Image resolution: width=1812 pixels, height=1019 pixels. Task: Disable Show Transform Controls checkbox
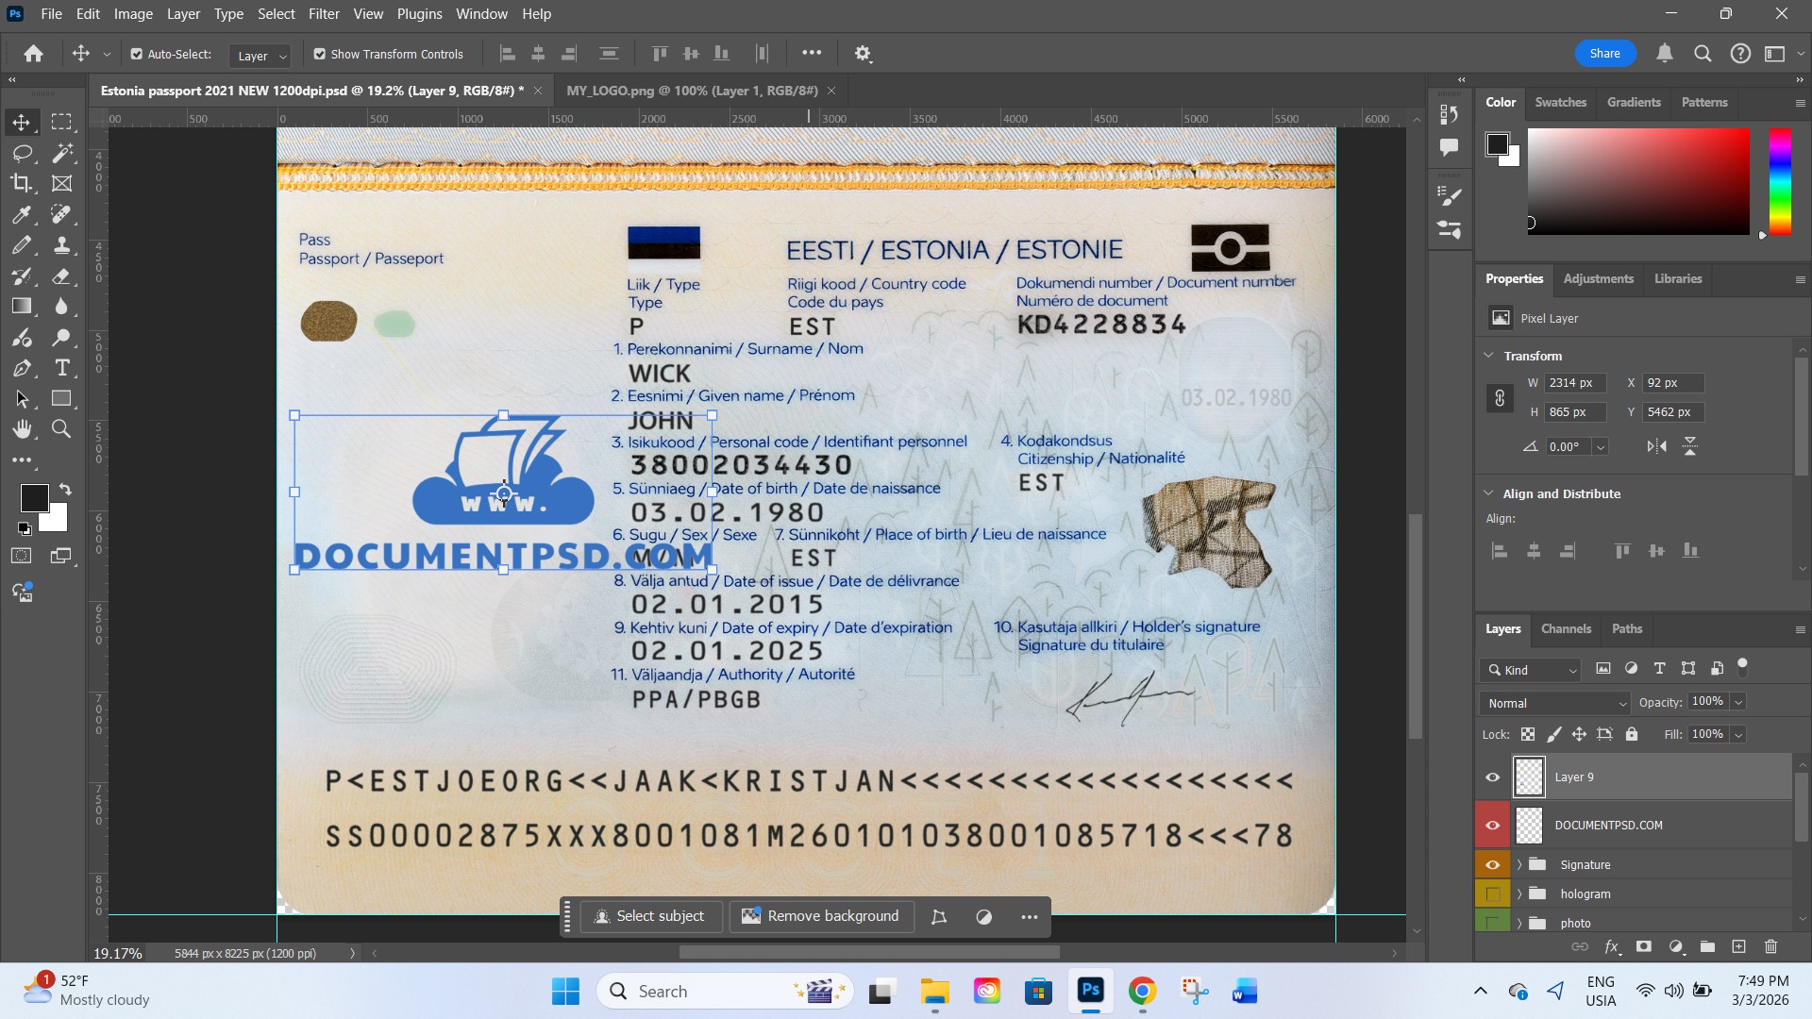point(320,54)
